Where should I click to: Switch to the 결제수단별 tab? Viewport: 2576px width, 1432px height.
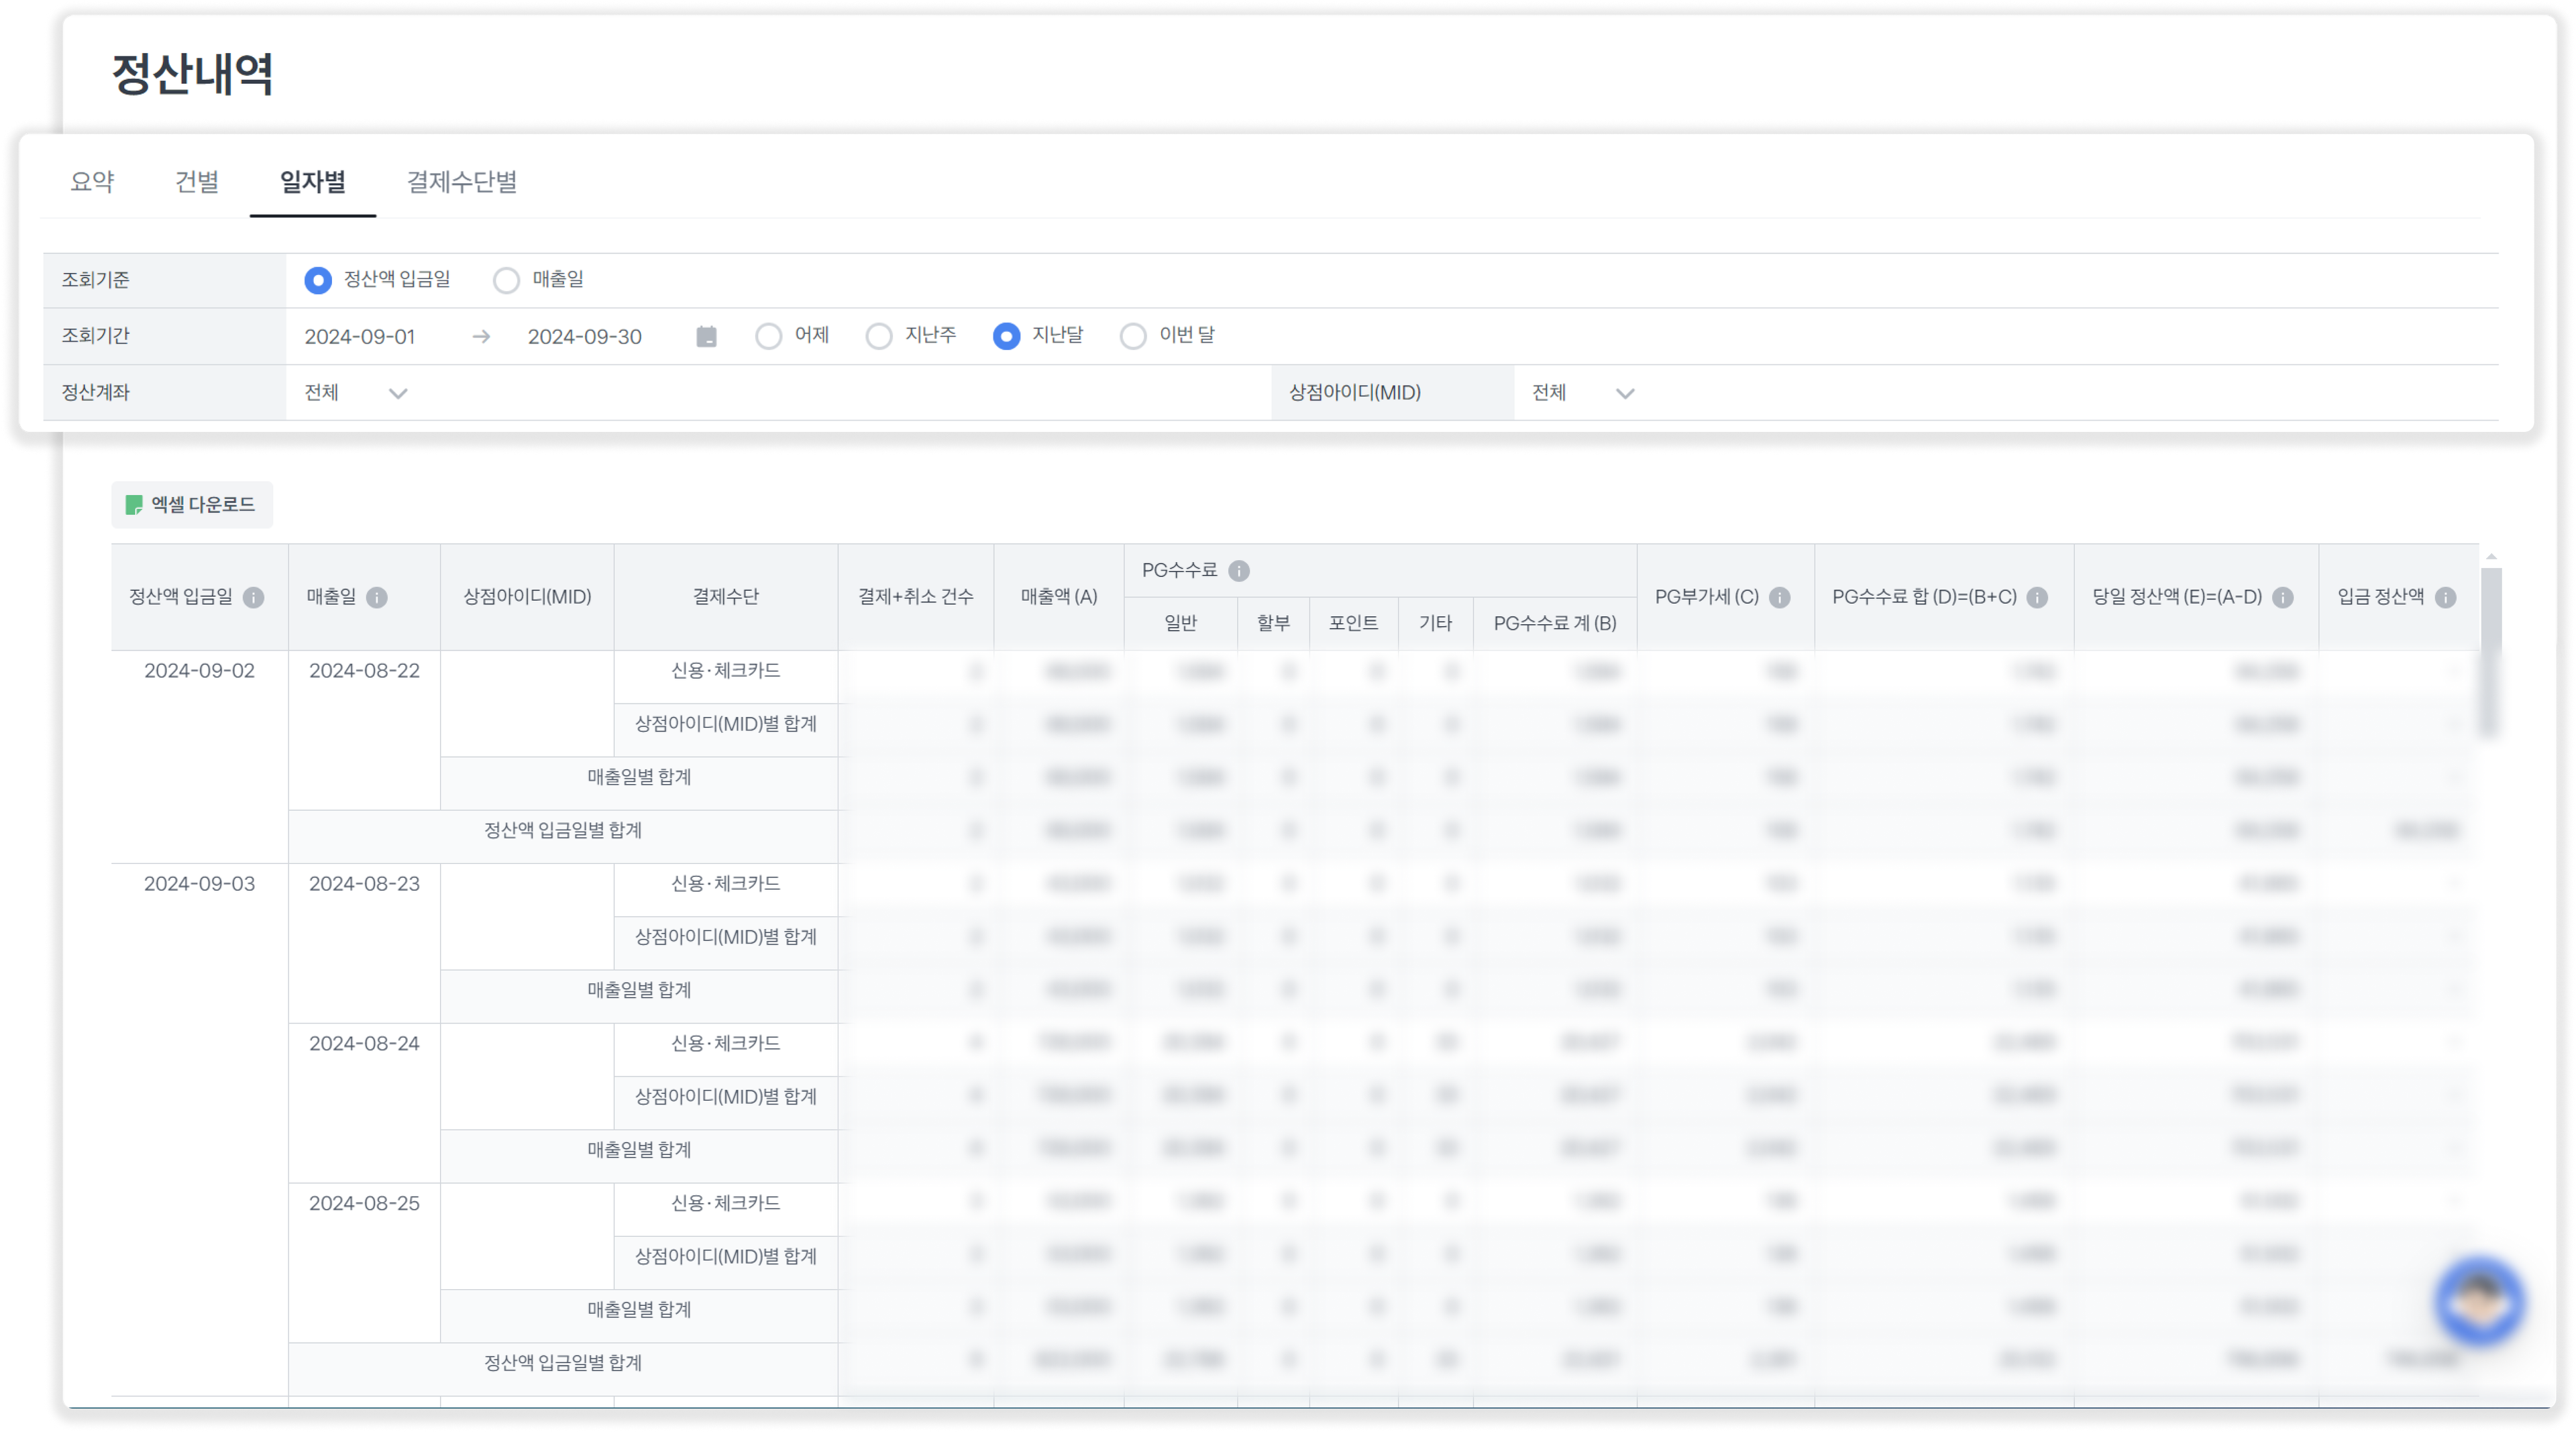462,182
